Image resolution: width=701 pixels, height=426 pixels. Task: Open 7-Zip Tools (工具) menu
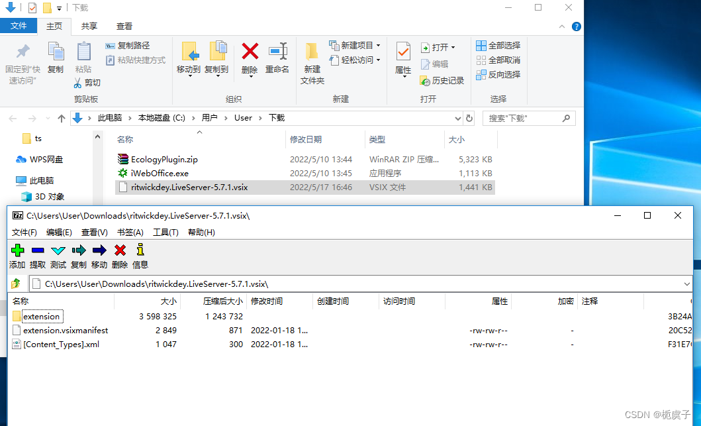(x=165, y=233)
